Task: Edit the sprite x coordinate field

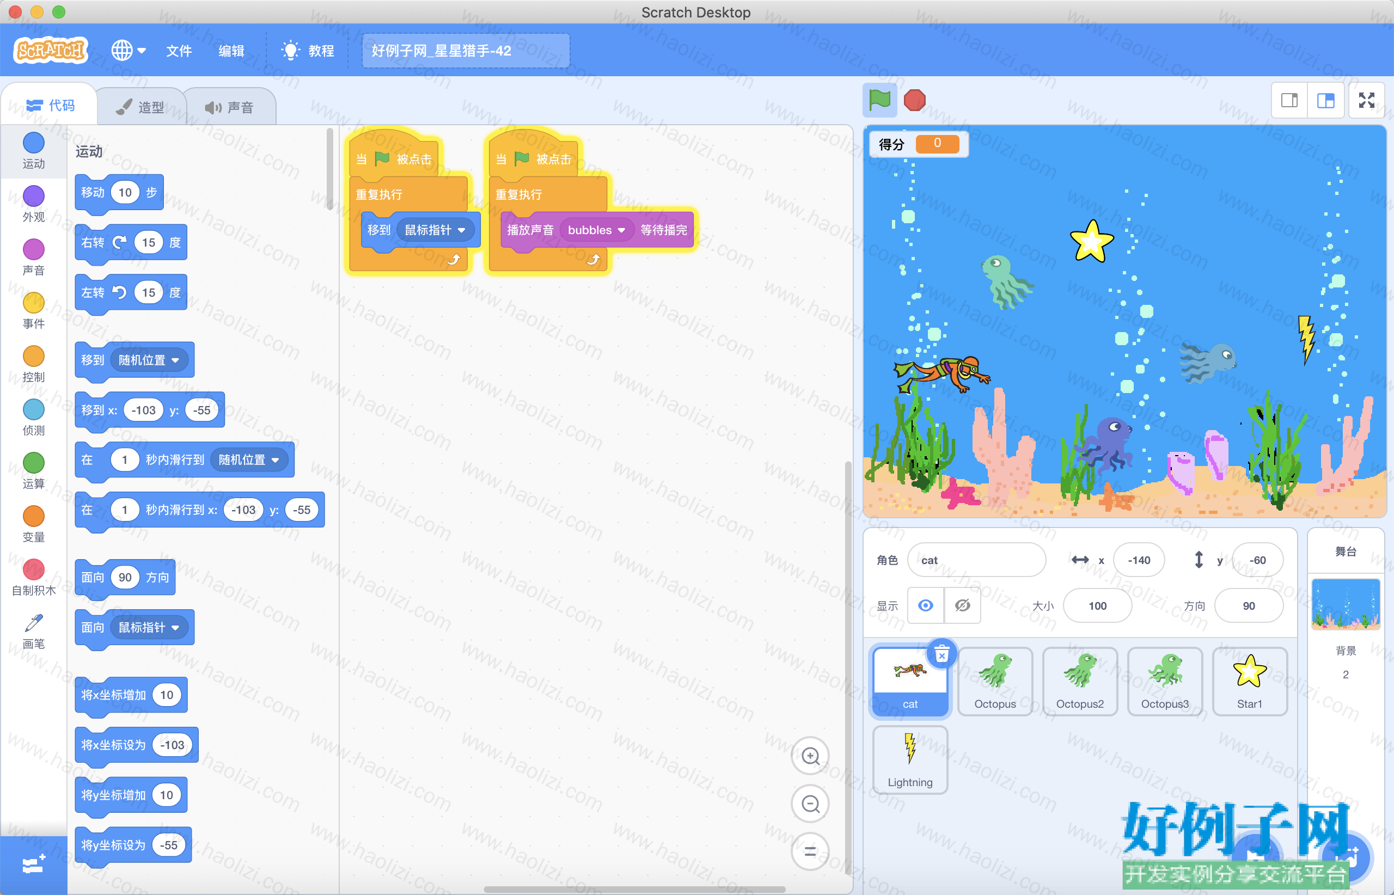Action: (1139, 560)
